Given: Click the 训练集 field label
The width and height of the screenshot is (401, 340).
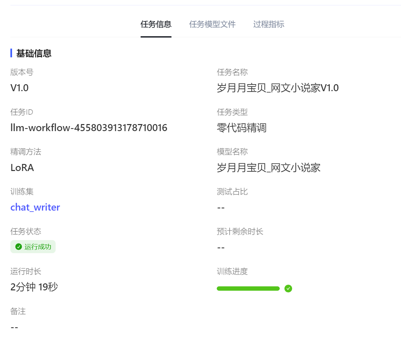Looking at the screenshot, I should pos(22,191).
